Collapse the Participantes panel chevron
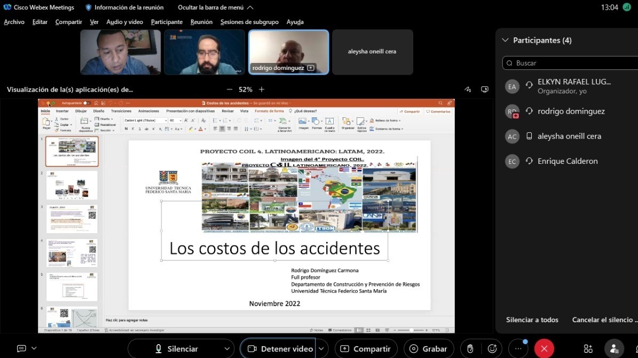638x358 pixels. coord(506,40)
